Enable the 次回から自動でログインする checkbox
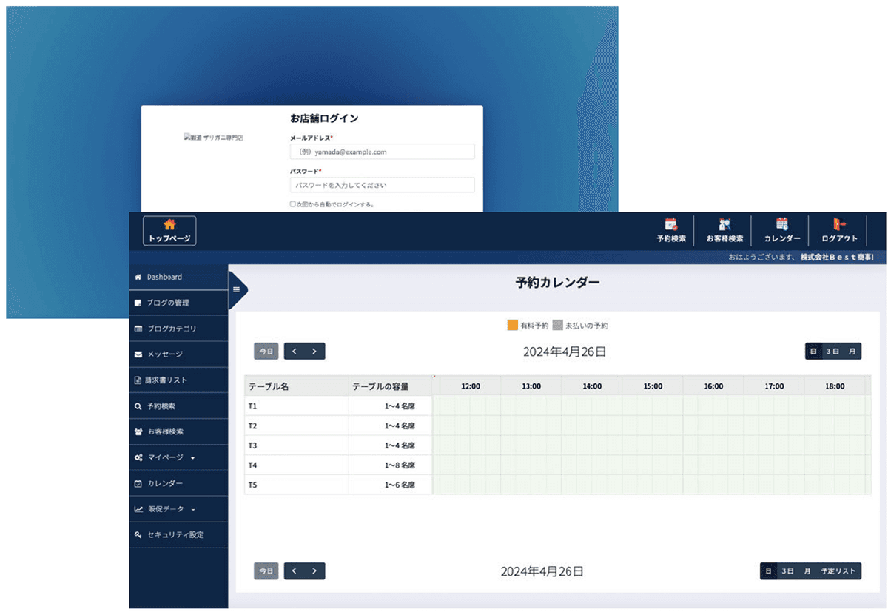Viewport: 888px width, 612px height. click(x=293, y=204)
